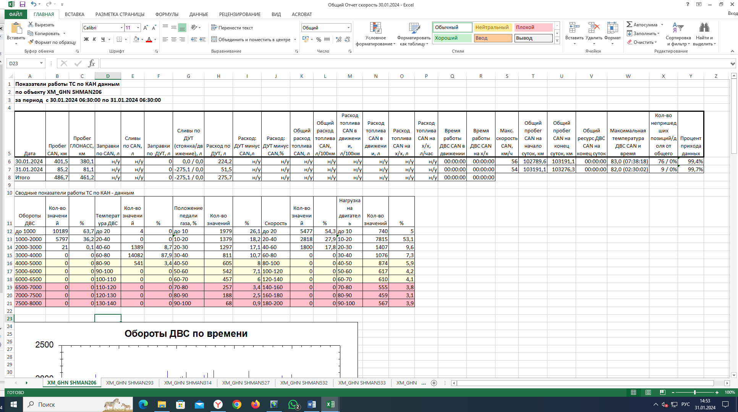The width and height of the screenshot is (738, 412).
Task: Click the increase font size icon
Action: [x=146, y=27]
